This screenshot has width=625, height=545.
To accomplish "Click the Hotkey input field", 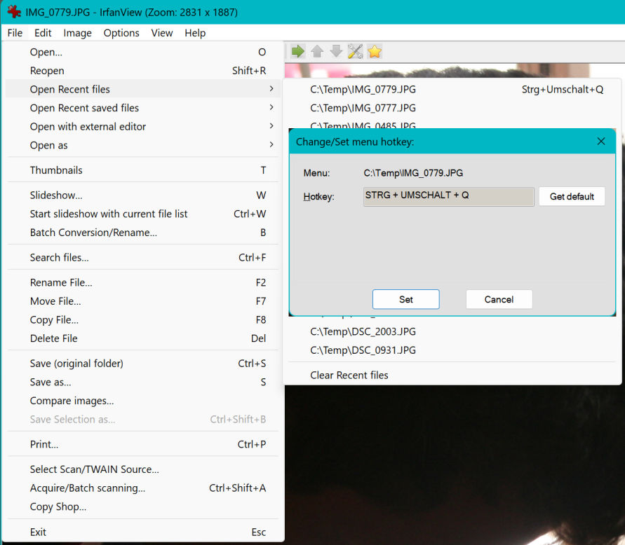I will pyautogui.click(x=448, y=196).
